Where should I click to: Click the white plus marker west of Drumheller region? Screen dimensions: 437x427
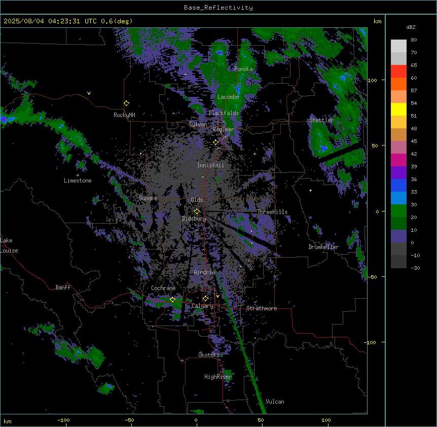pyautogui.click(x=310, y=190)
